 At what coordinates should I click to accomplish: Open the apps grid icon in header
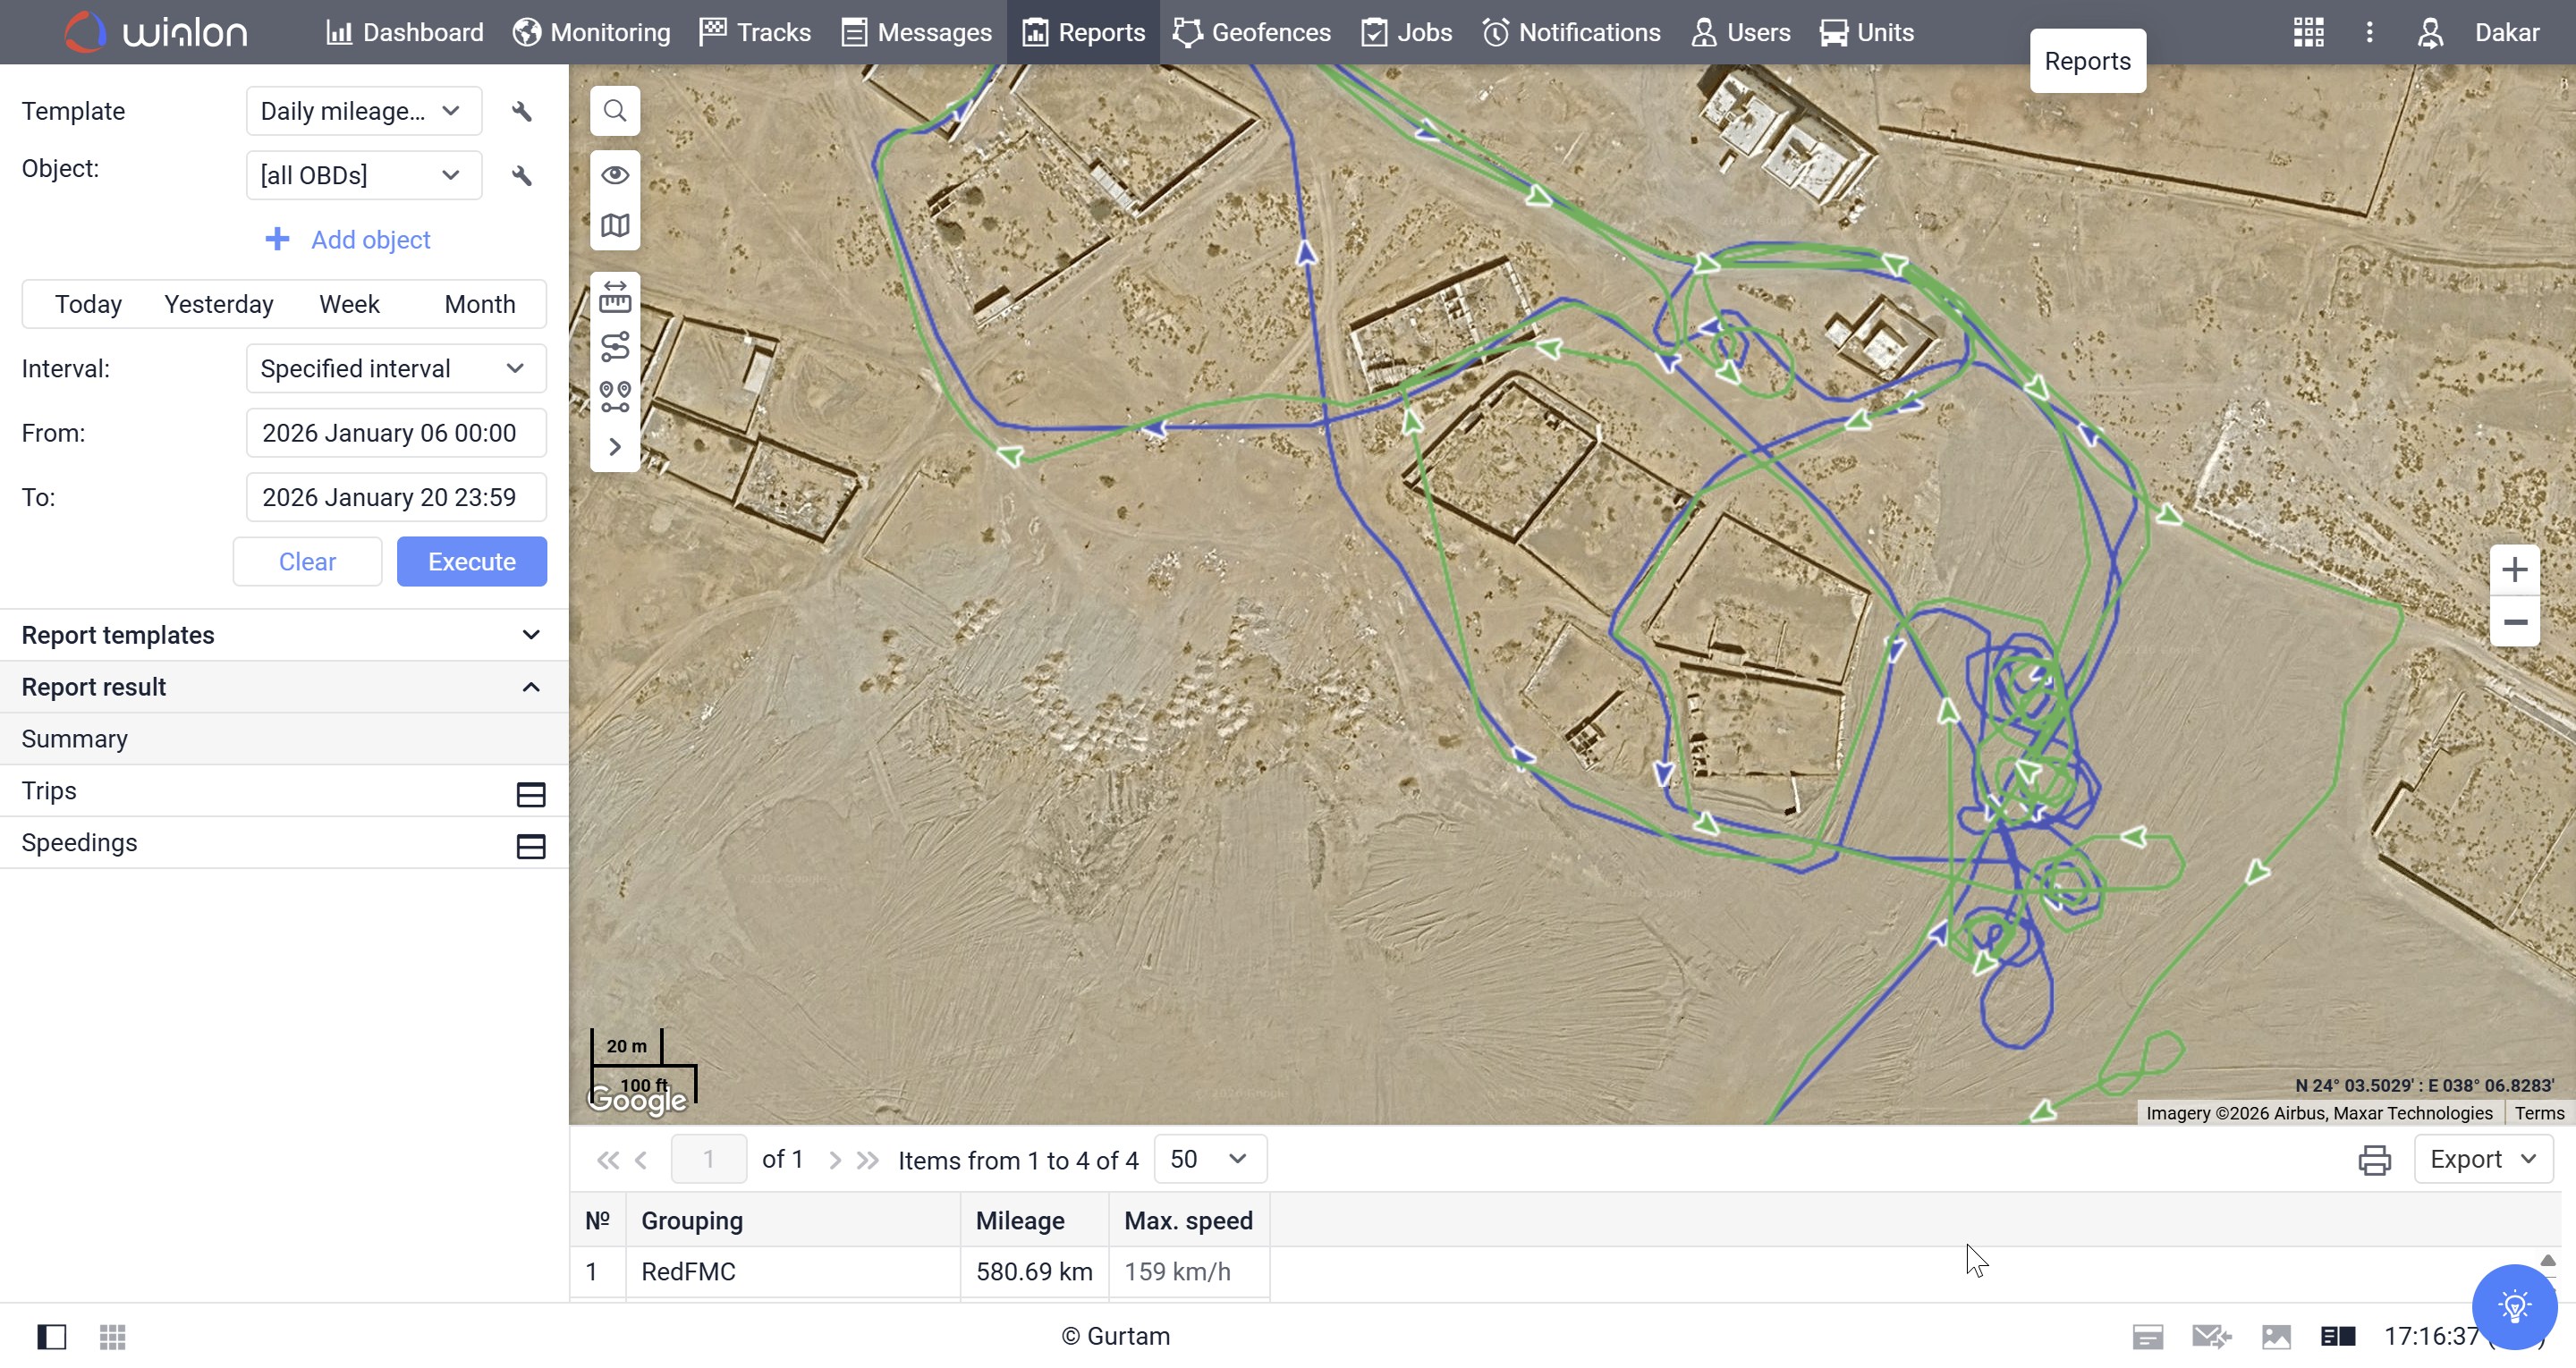click(2308, 32)
